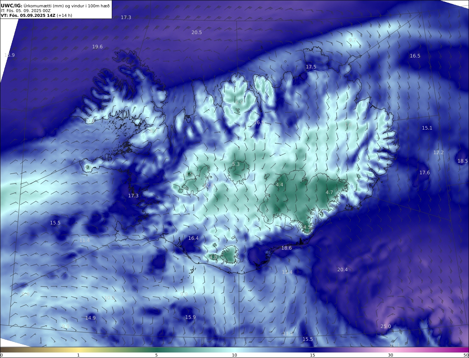Click the 15.9 value label
The width and height of the screenshot is (469, 358).
(191, 317)
